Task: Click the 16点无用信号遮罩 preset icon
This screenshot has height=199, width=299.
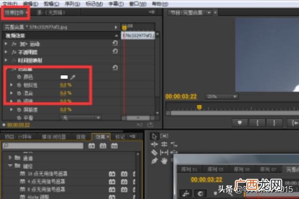Action: (x=22, y=174)
